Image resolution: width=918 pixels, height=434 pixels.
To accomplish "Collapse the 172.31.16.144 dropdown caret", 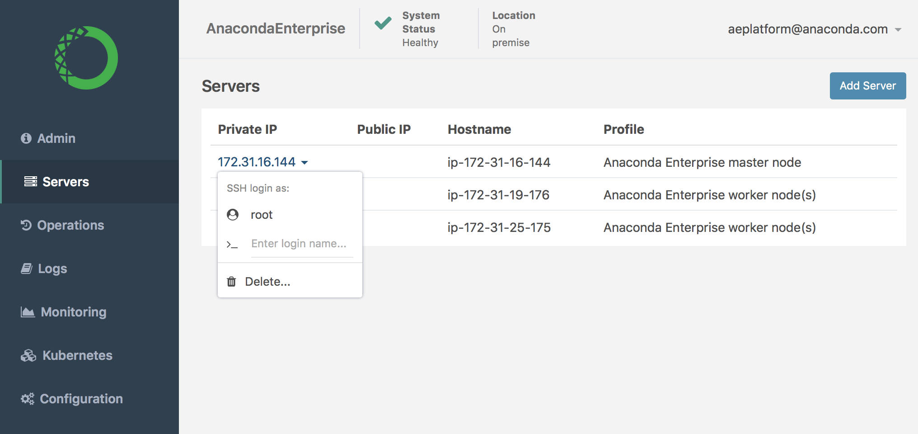I will coord(304,163).
